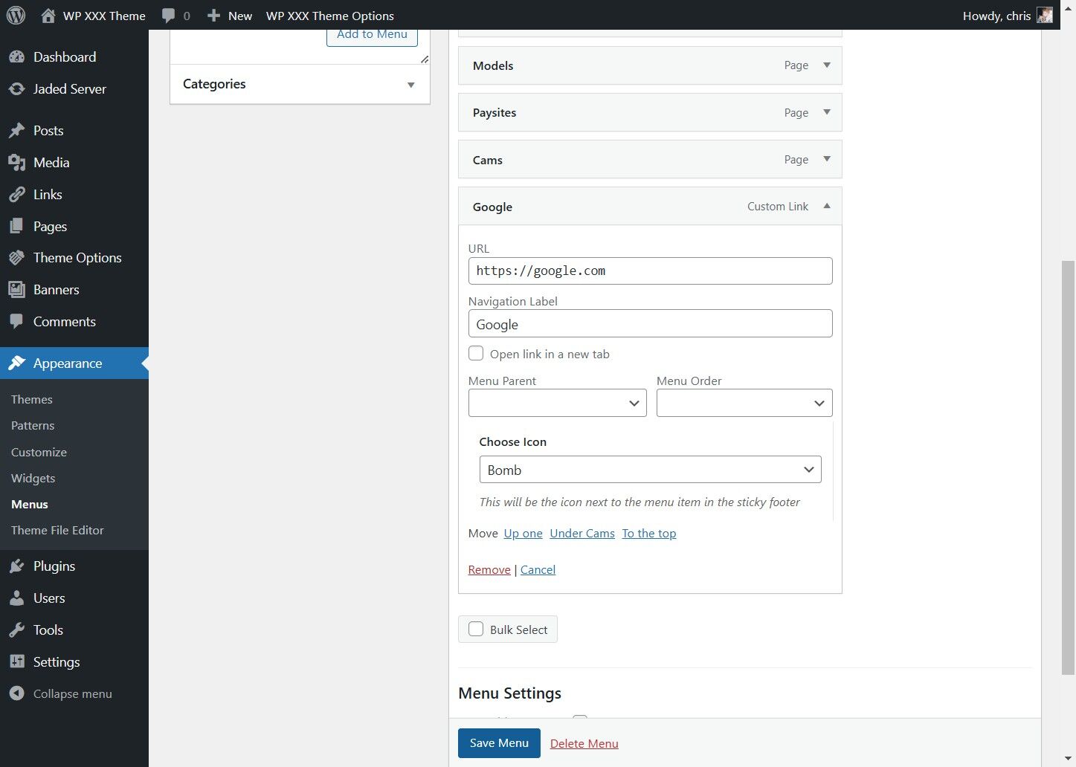Click the Theme Options icon

17,258
